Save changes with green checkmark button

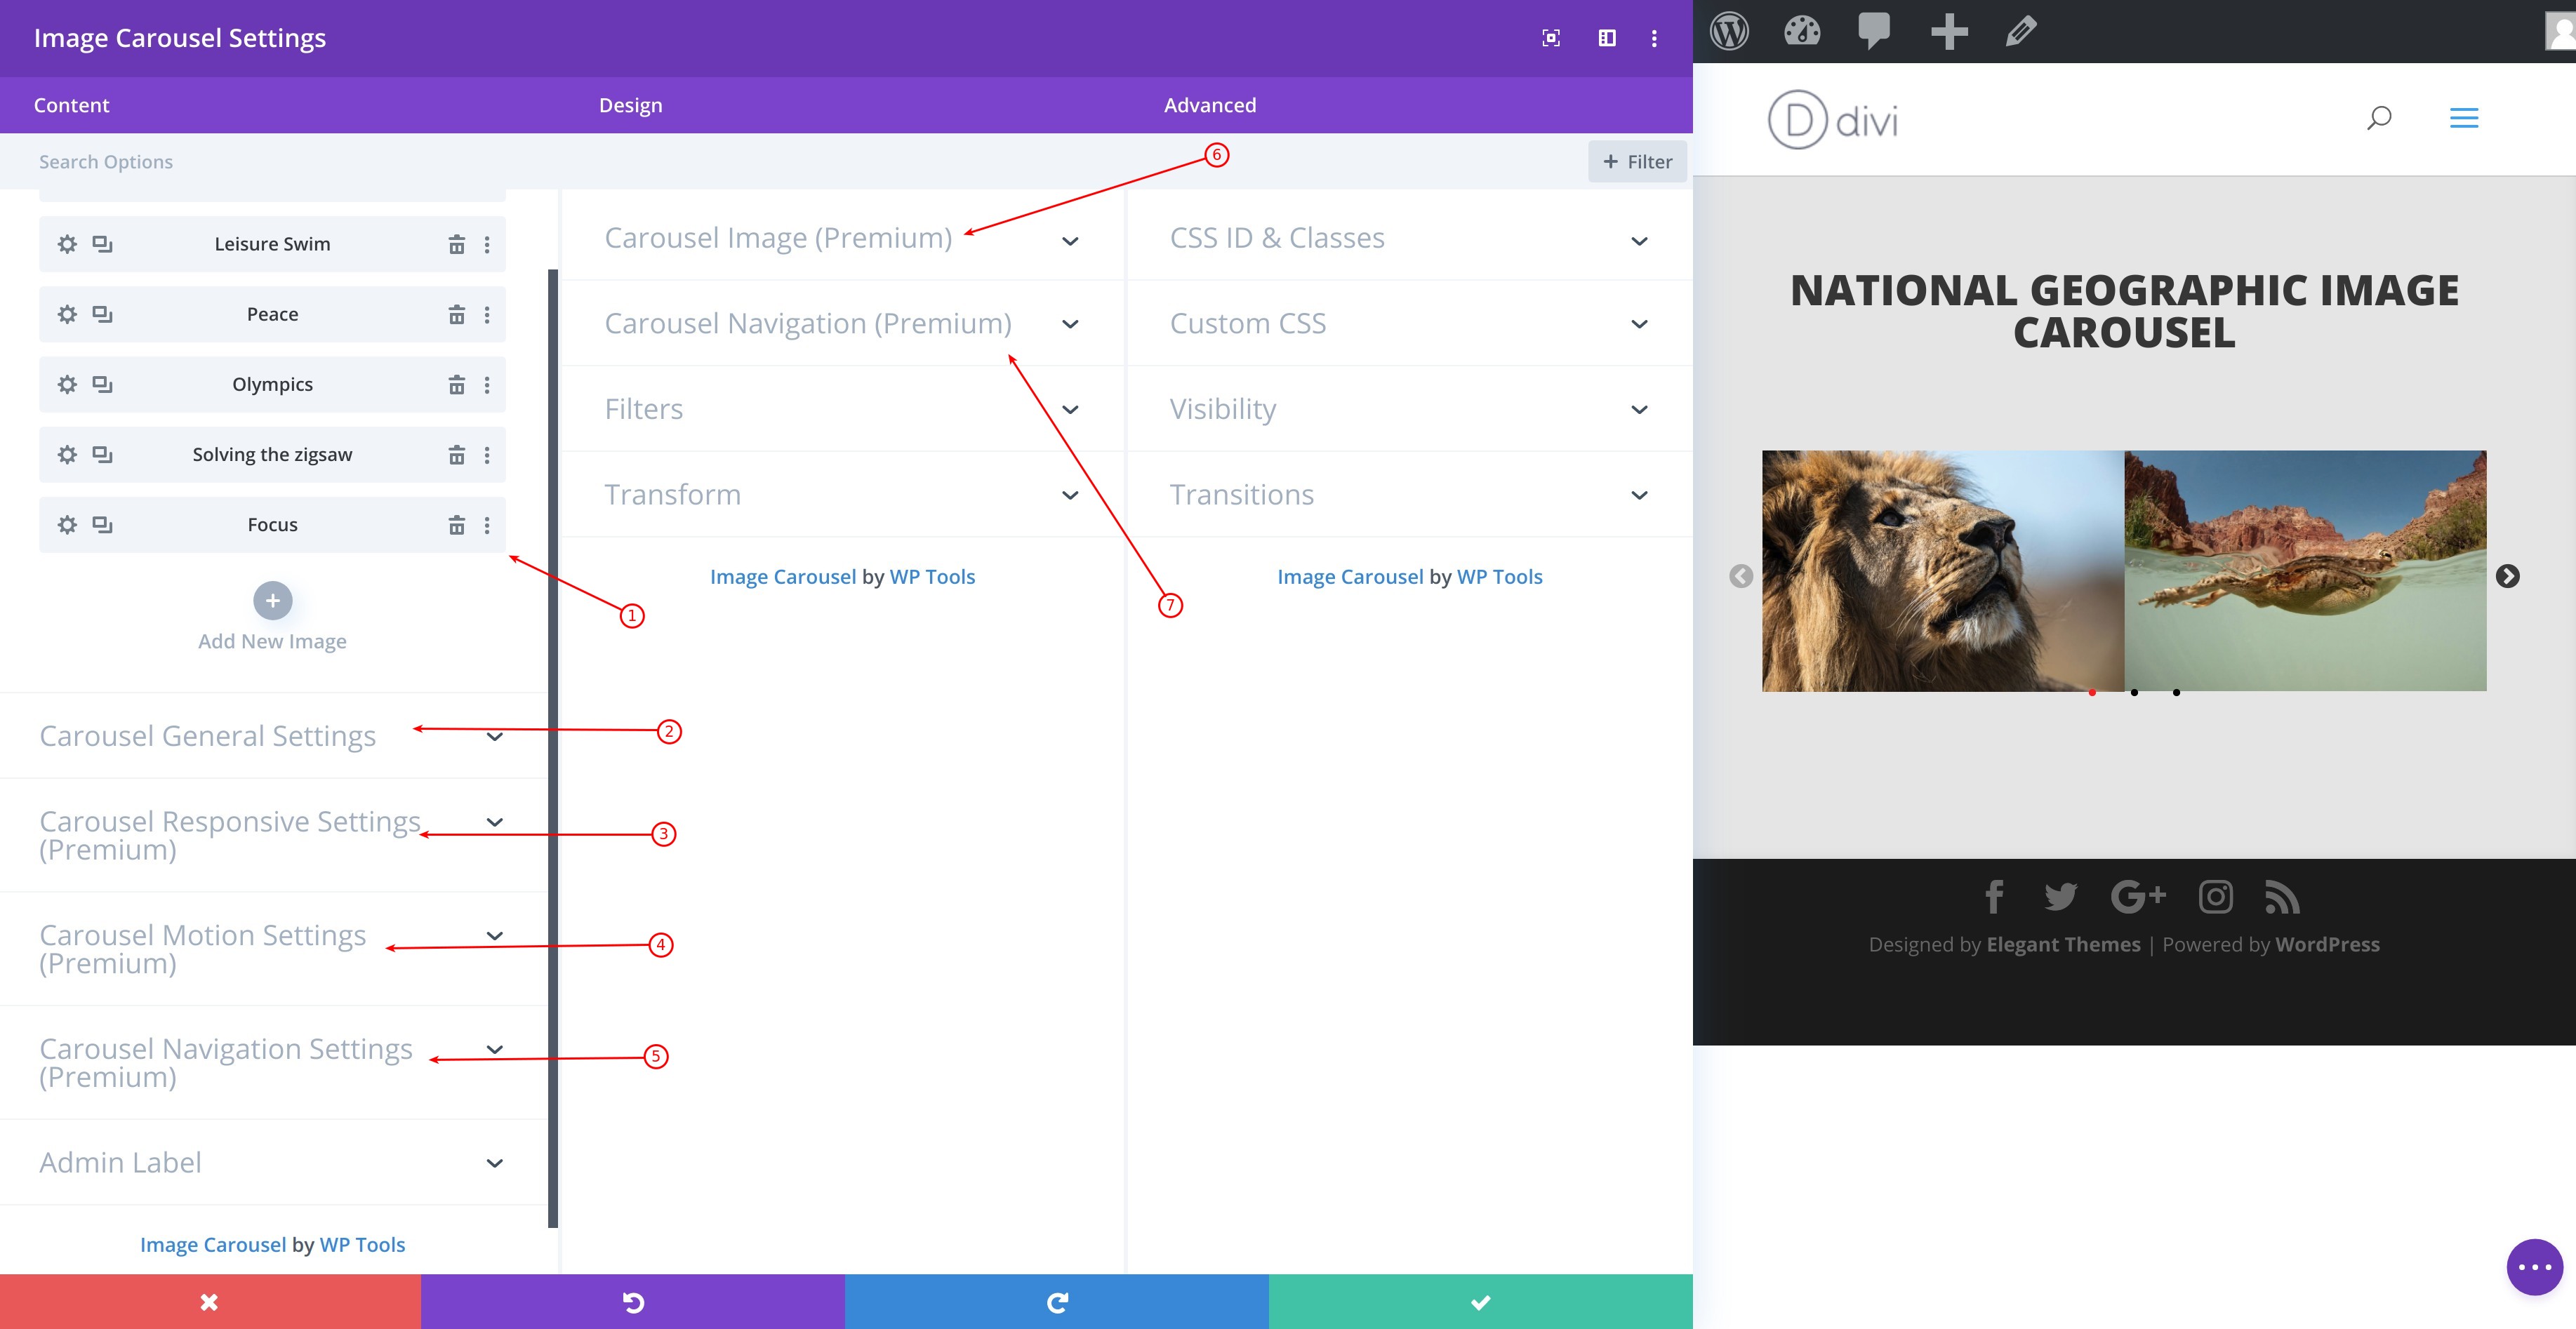[x=1481, y=1301]
